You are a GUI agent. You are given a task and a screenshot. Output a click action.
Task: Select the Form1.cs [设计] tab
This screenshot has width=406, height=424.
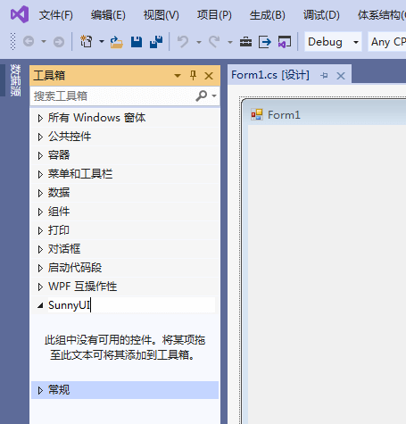pyautogui.click(x=270, y=75)
